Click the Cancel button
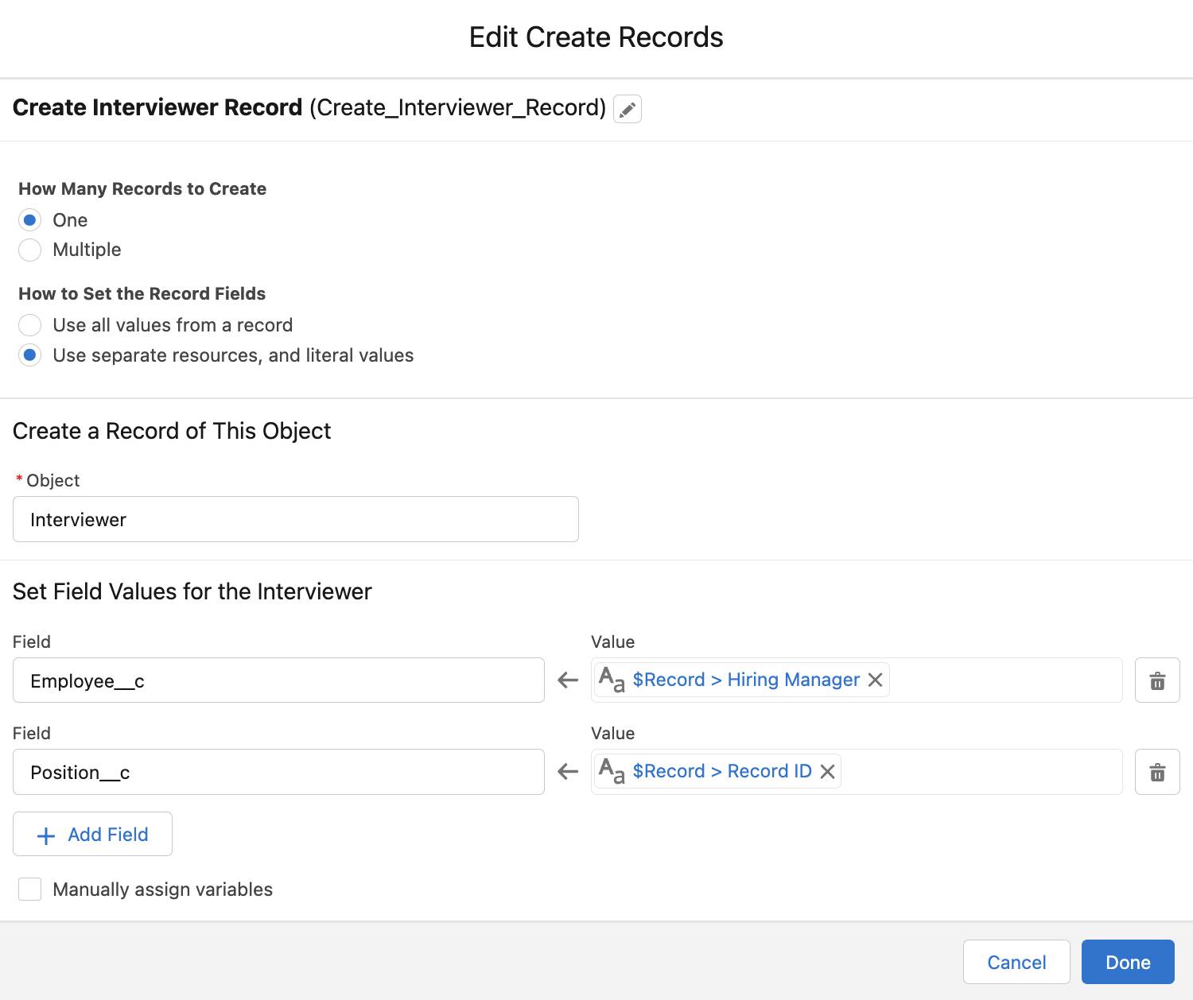The height and width of the screenshot is (1000, 1193). click(1016, 962)
